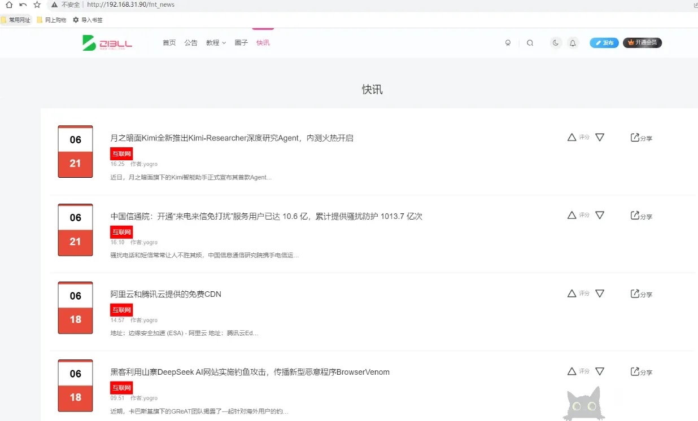Downvote the DeepSeek phishing article
The width and height of the screenshot is (698, 421).
coord(600,371)
